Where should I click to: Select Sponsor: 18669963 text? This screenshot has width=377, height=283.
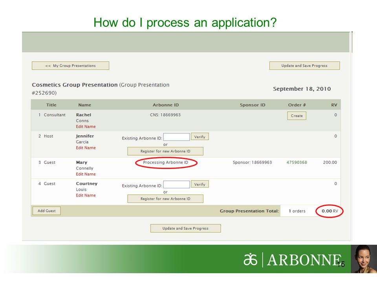click(252, 162)
